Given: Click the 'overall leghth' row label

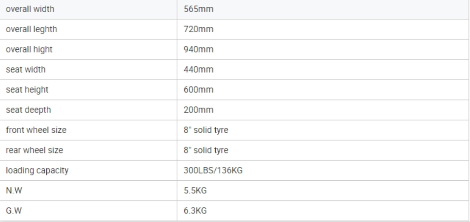Looking at the screenshot, I should (x=31, y=29).
